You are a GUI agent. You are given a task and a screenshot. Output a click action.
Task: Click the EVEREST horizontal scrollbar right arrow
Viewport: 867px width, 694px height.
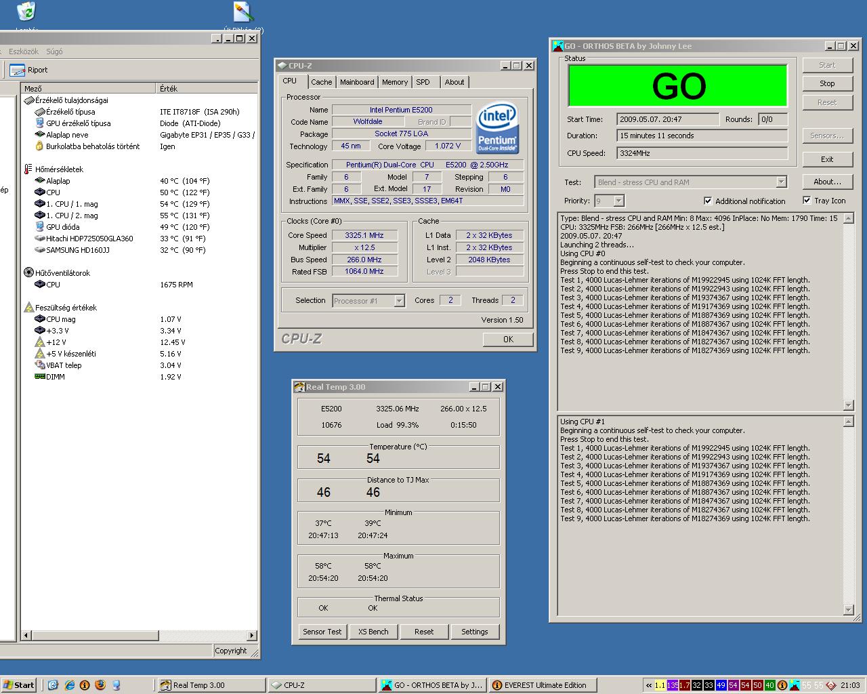click(252, 636)
